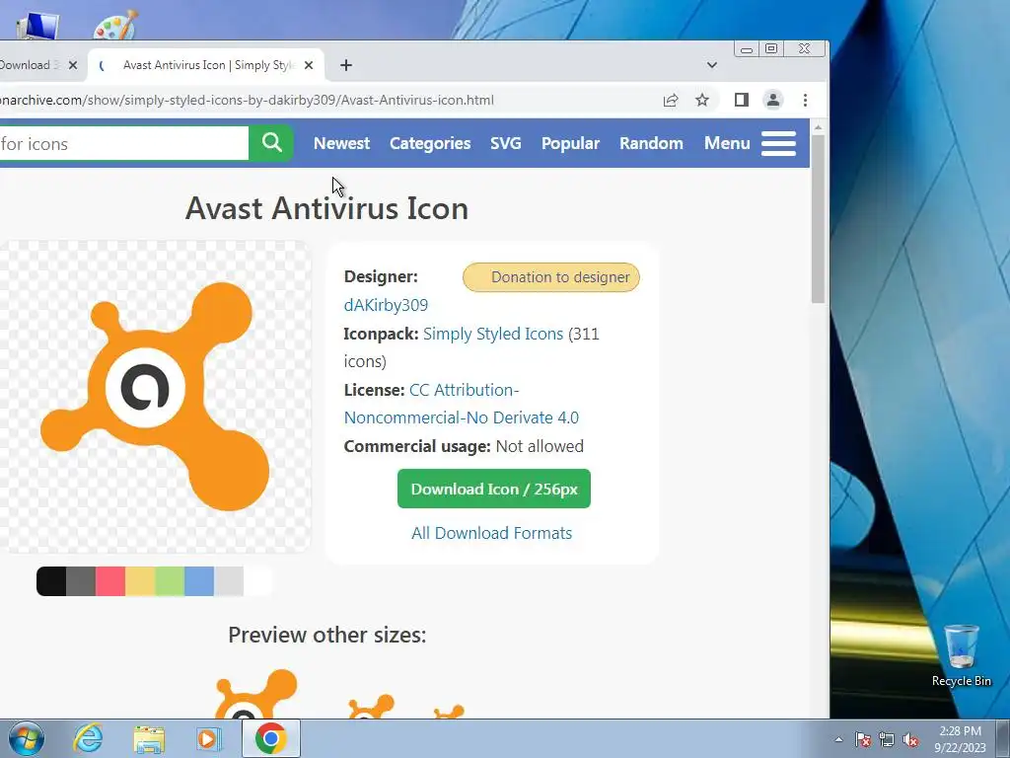Click the address bar URL
The image size is (1010, 758).
(247, 100)
